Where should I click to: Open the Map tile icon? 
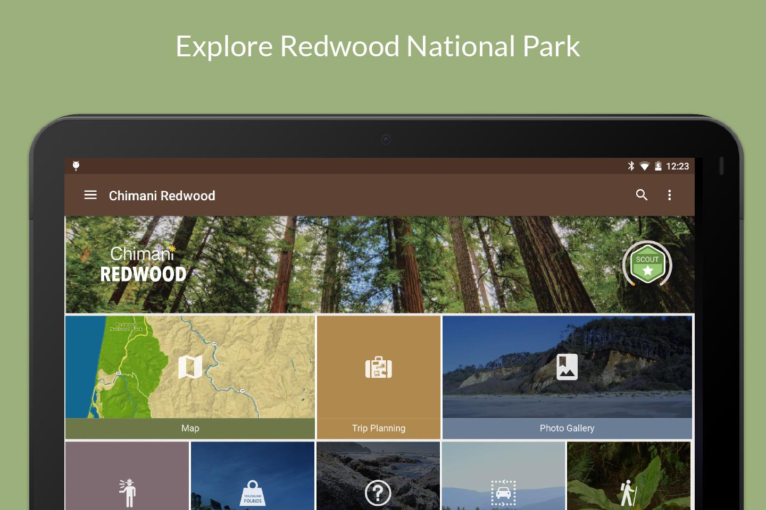point(190,367)
